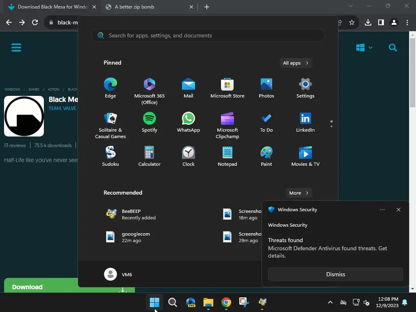This screenshot has width=416, height=312.
Task: Open Chrome downloads toolbar icon
Action: 368,23
